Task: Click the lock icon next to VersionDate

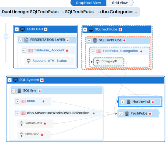Action: (45, 123)
